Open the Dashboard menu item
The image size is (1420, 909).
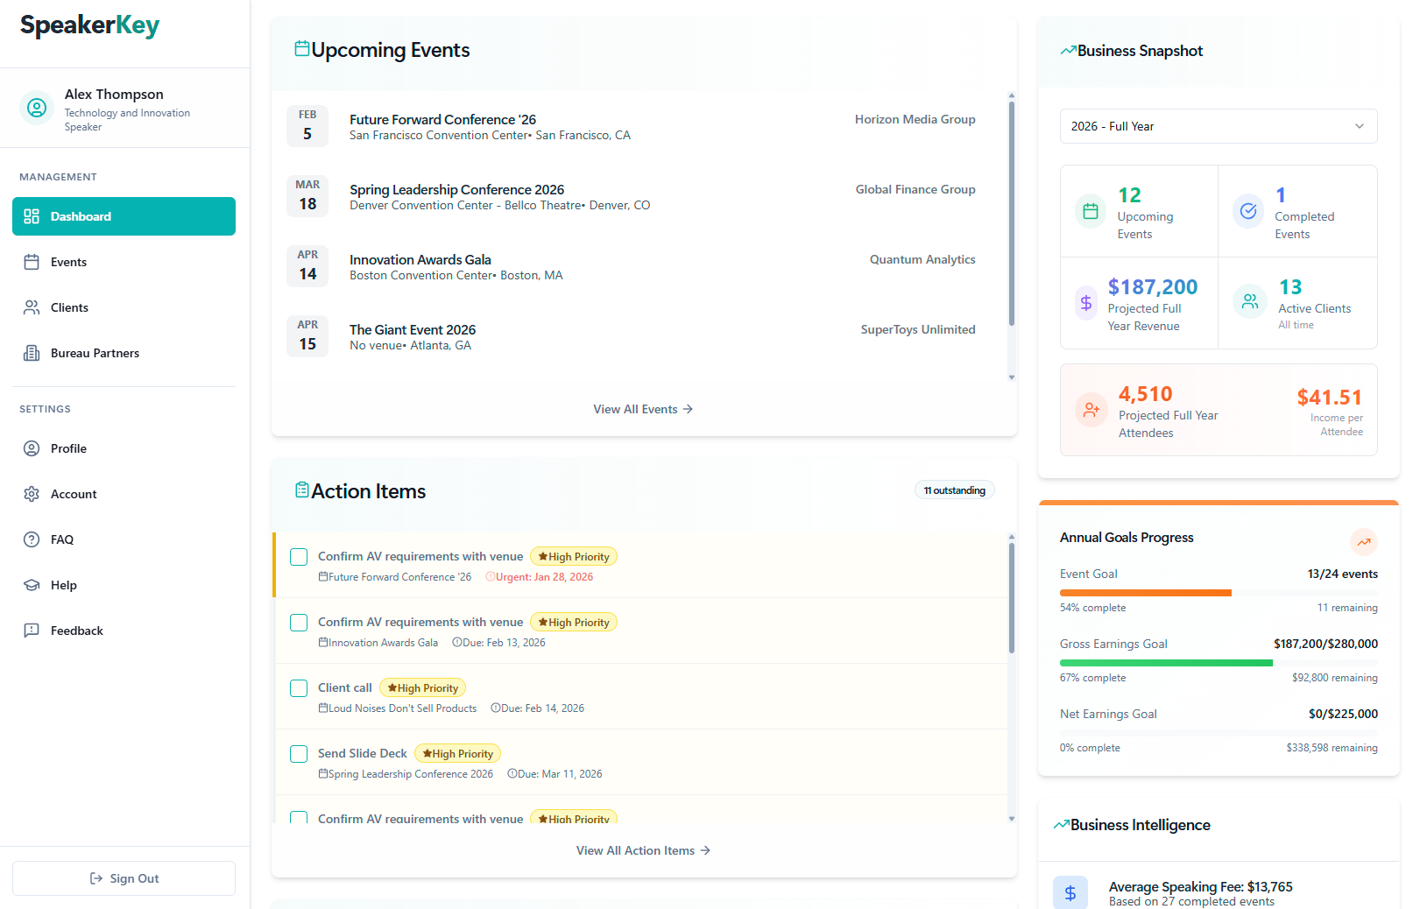(x=124, y=216)
